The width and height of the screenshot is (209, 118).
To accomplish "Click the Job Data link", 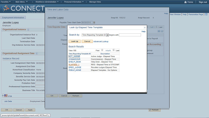I will 8,101.
